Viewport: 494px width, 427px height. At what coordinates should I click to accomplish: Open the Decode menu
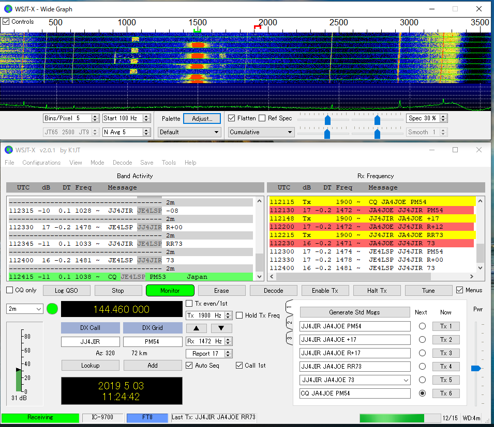[122, 163]
